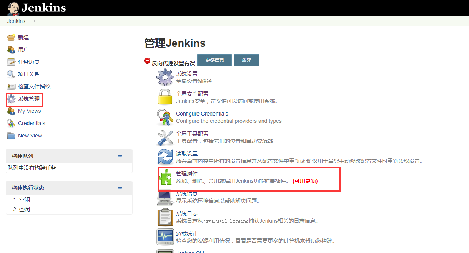Select the monitor icon for 系统信息

coord(165,197)
